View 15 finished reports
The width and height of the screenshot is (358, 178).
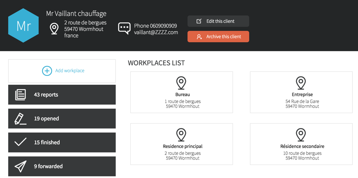(x=62, y=142)
